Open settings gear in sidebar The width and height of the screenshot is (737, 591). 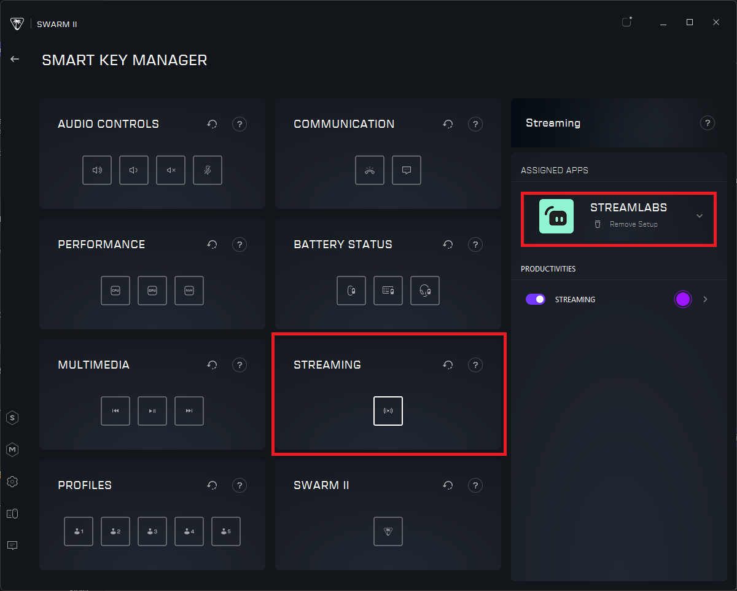pyautogui.click(x=12, y=482)
